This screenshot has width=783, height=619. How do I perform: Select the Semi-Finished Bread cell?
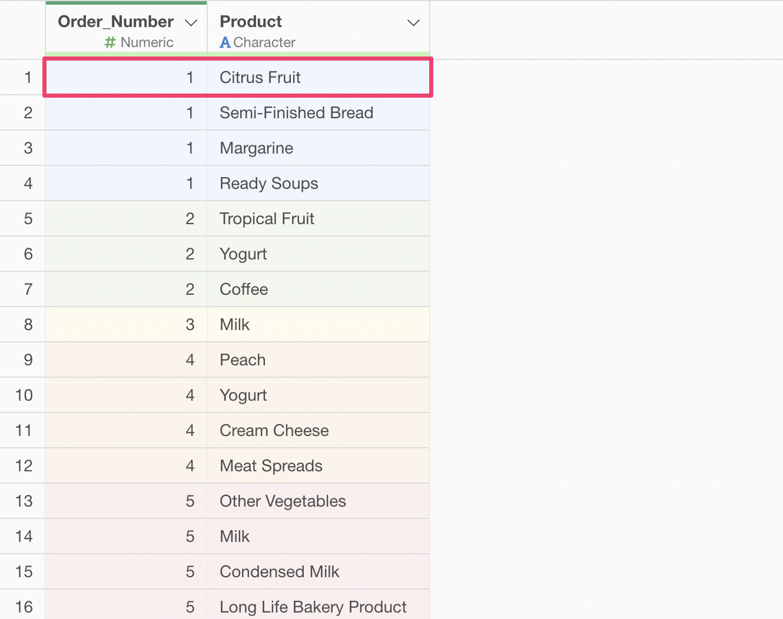(x=296, y=113)
